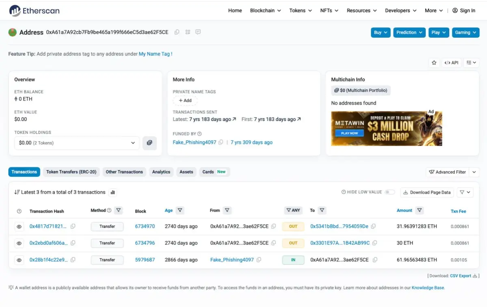Screen dimensions: 487x307
Task: Expand the Tokens menu
Action: click(300, 11)
